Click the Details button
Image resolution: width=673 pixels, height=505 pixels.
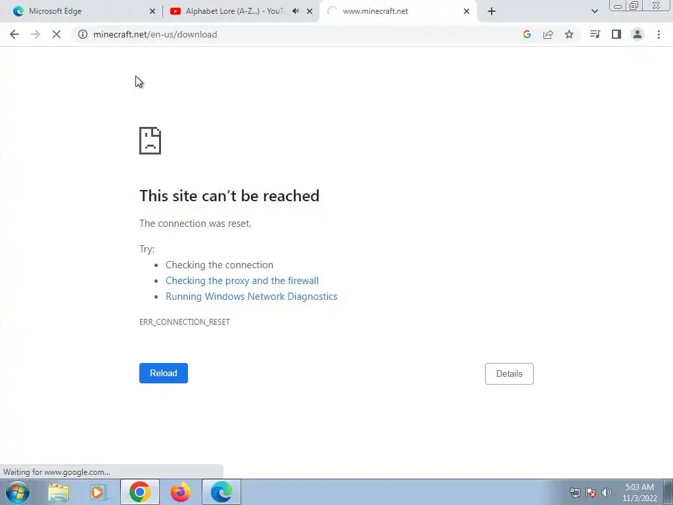coord(509,373)
